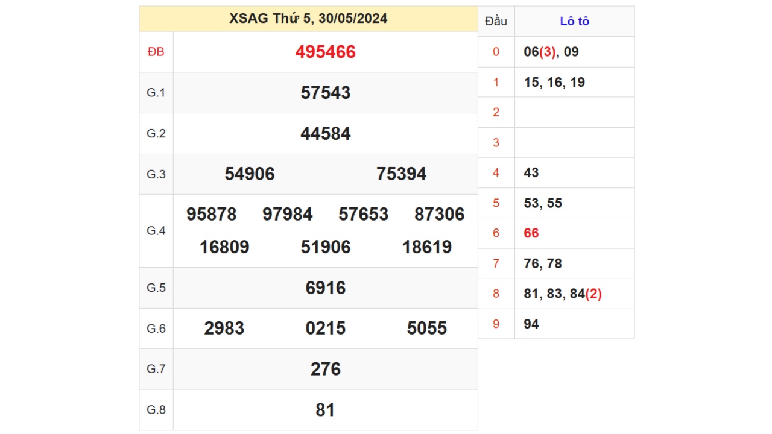
Task: Click lô tô values 81, 83, 84(2)
Action: tap(563, 294)
